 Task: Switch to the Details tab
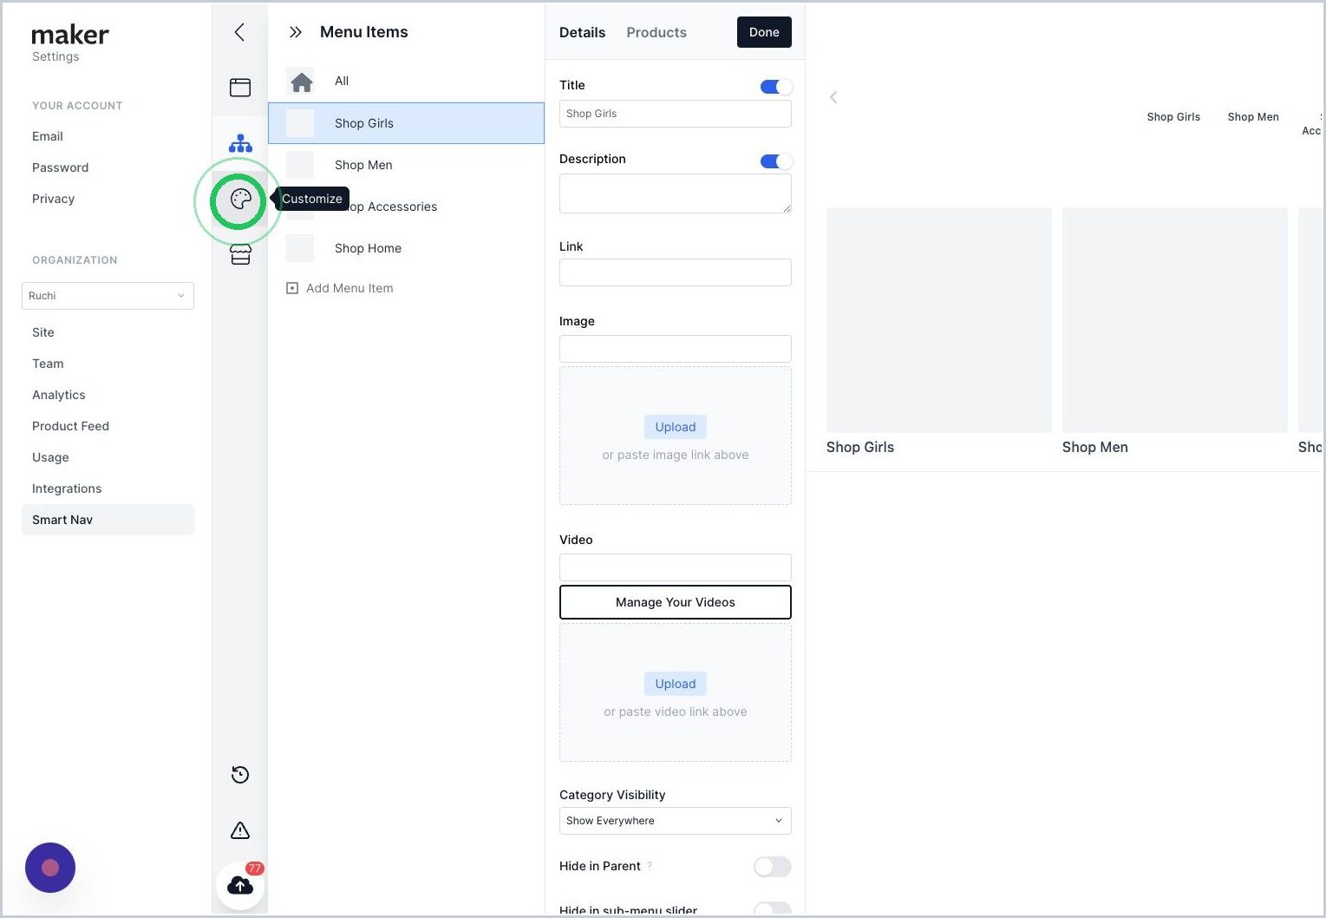(x=582, y=32)
